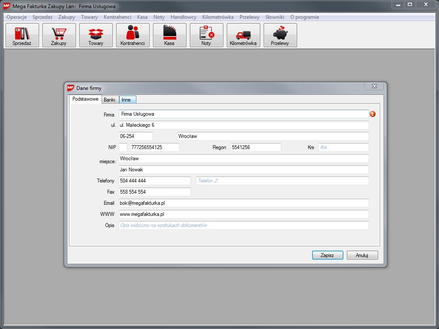Open the Kasa cash register icon
The height and width of the screenshot is (329, 439).
point(170,35)
